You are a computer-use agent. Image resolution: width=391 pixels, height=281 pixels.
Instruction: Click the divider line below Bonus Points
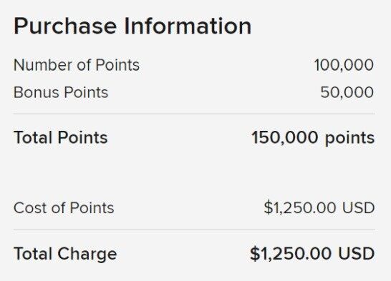(194, 114)
